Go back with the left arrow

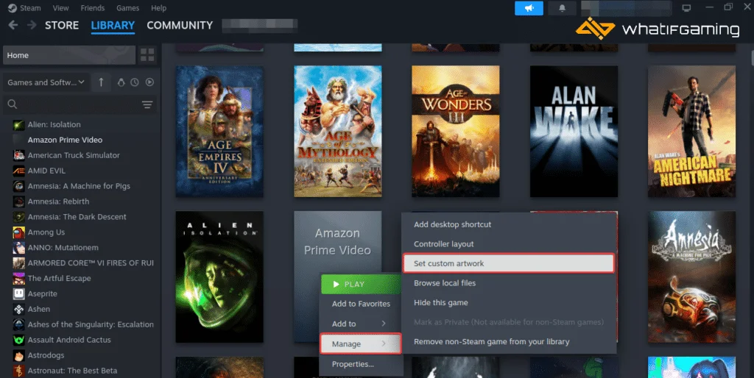(13, 25)
